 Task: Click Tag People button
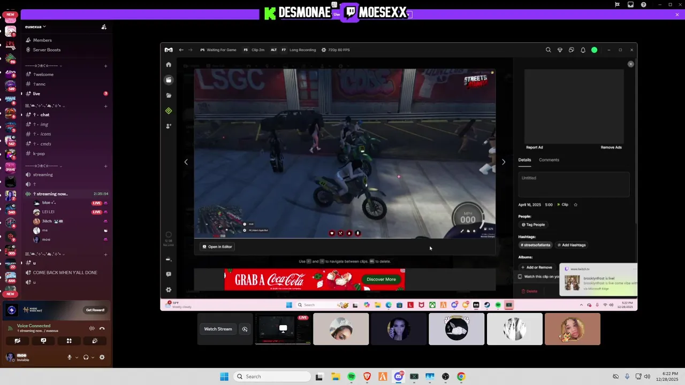[x=533, y=225]
